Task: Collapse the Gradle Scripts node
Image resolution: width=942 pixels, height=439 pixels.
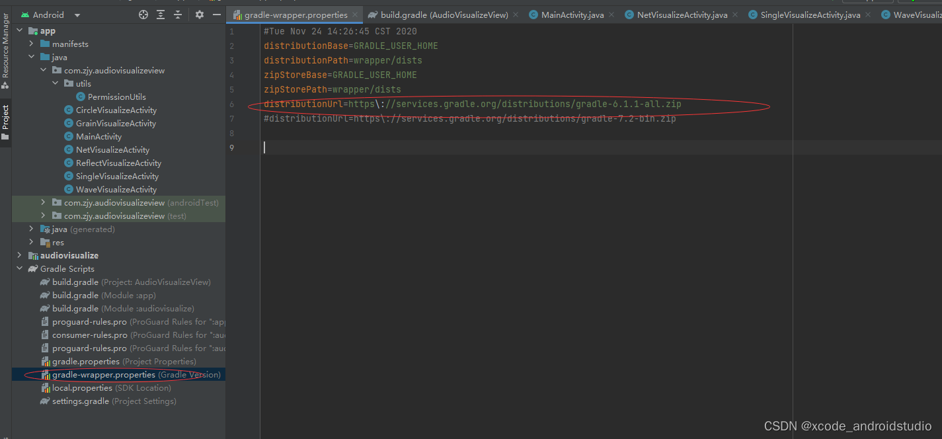Action: [x=19, y=268]
